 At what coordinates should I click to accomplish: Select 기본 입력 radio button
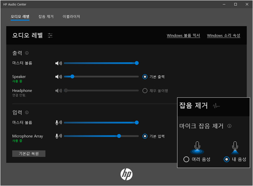click(x=145, y=136)
